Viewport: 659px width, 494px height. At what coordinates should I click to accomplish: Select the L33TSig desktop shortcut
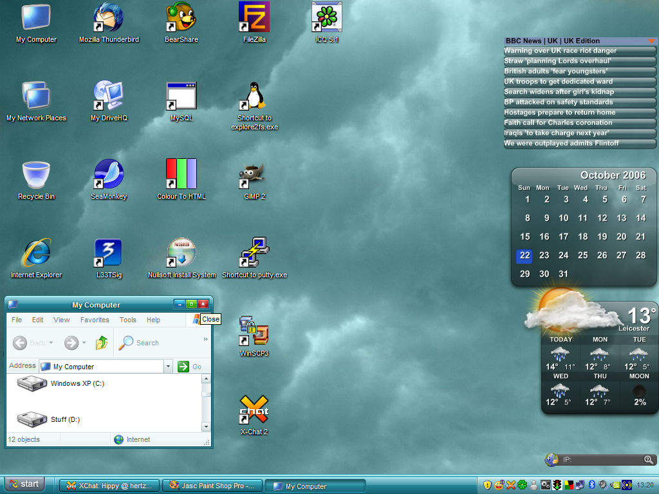[109, 258]
